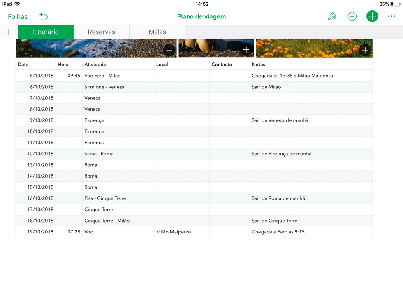Replace the seal photo placeholder
The height and width of the screenshot is (302, 403).
tap(246, 50)
